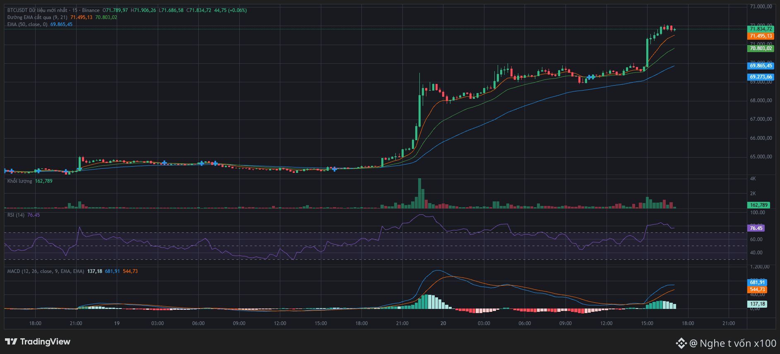Click the blue 681,91 value in MACD legend
The image size is (780, 354).
coord(112,271)
